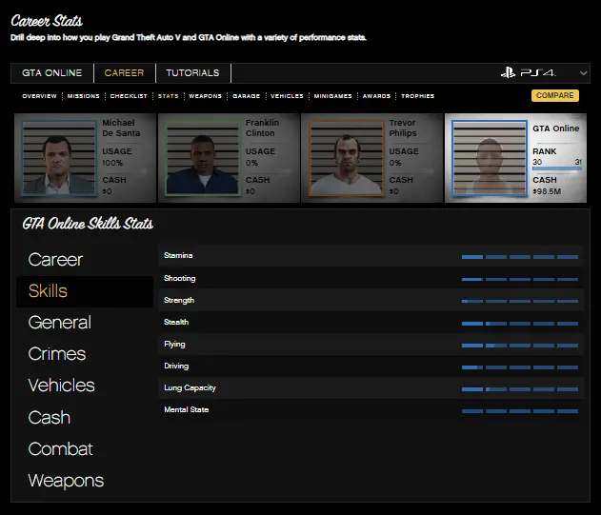Open the MINIGAMES sub-navigation link
The height and width of the screenshot is (515, 601).
[x=331, y=96]
